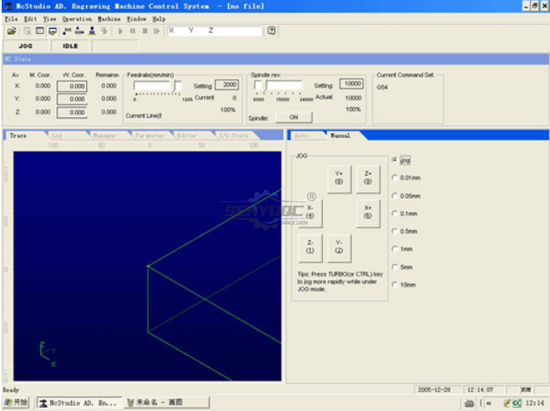Screen dimensions: 550x411
Task: Select the 5mm step radio button
Action: coord(395,267)
